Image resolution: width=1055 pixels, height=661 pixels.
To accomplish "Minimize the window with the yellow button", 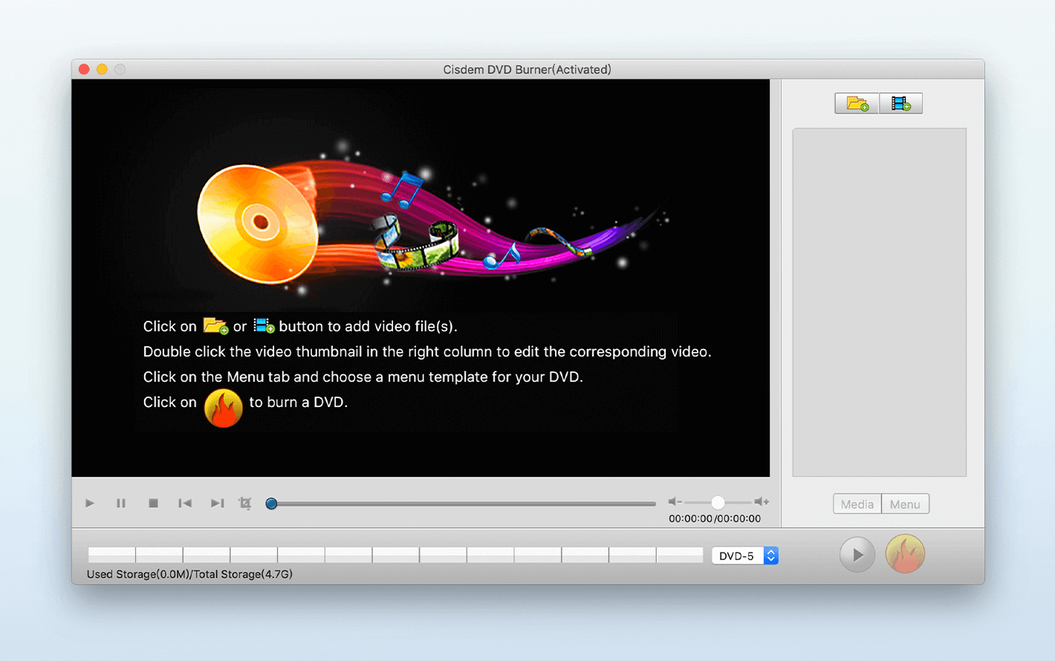I will tap(102, 69).
